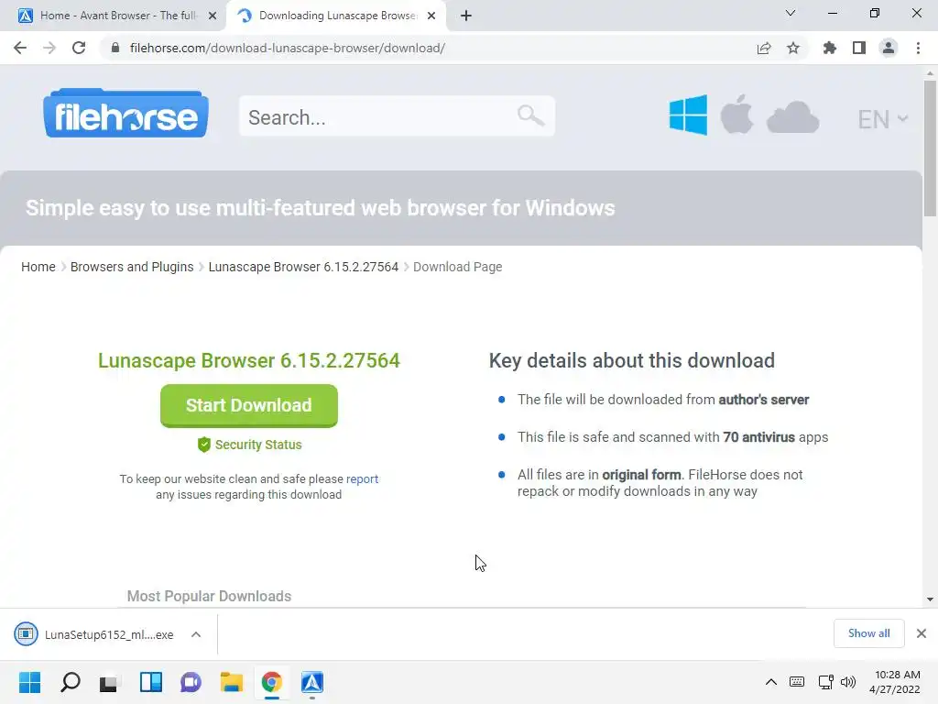Image resolution: width=938 pixels, height=704 pixels.
Task: View site information via the padlock icon
Action: click(x=115, y=48)
